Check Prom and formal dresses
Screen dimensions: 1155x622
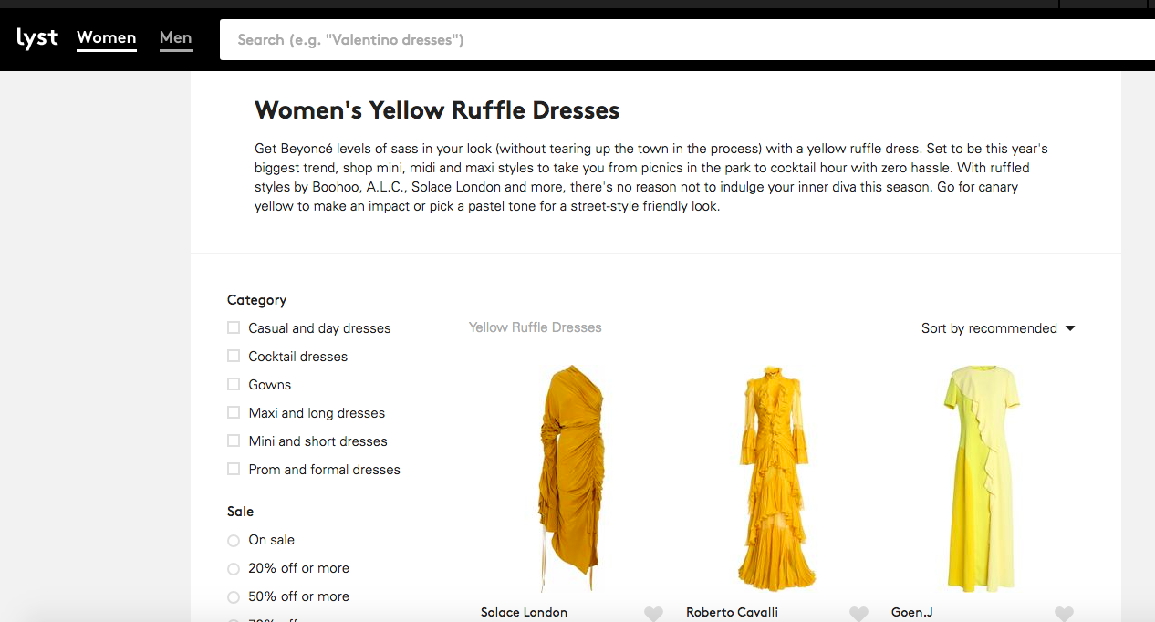point(234,469)
